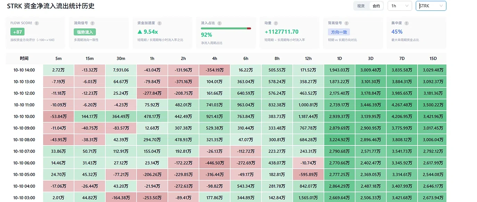
Task: Select the 3,224.92万 cell
Action: (x=339, y=140)
